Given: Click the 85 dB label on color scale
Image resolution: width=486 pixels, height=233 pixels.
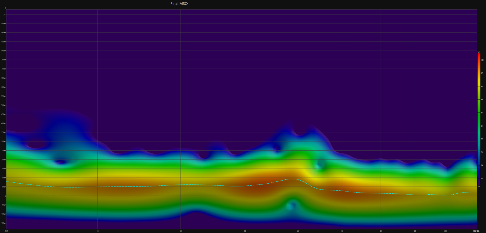Looking at the screenshot, I should (482, 113).
